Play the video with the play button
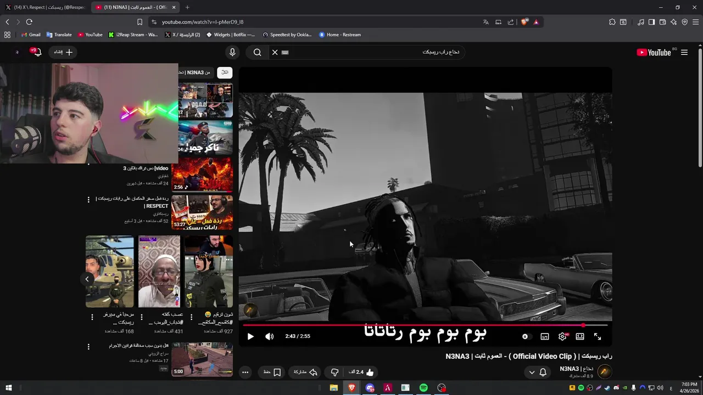This screenshot has height=395, width=703. pos(250,336)
